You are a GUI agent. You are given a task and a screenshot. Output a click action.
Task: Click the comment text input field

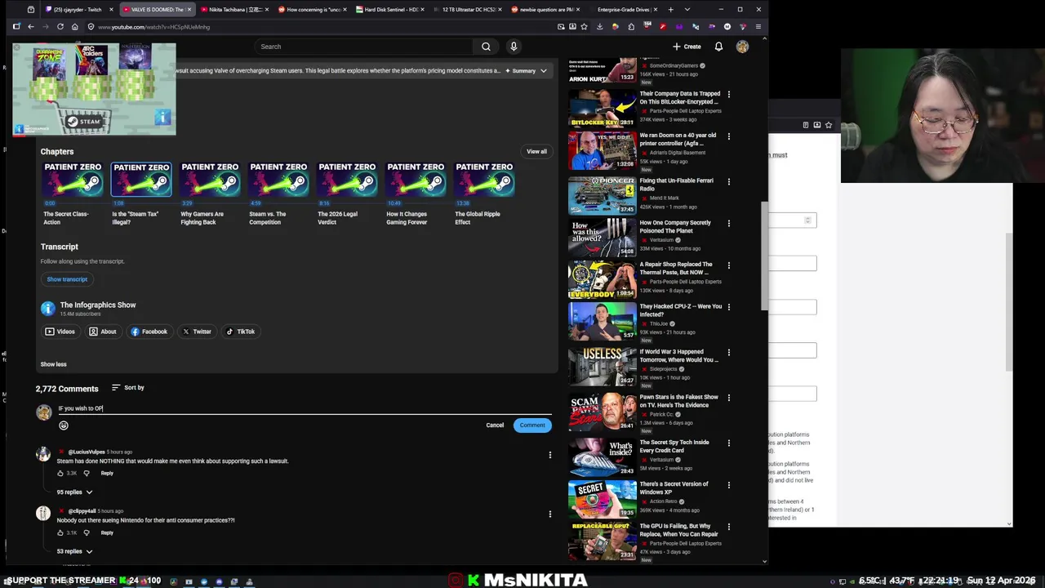[304, 408]
